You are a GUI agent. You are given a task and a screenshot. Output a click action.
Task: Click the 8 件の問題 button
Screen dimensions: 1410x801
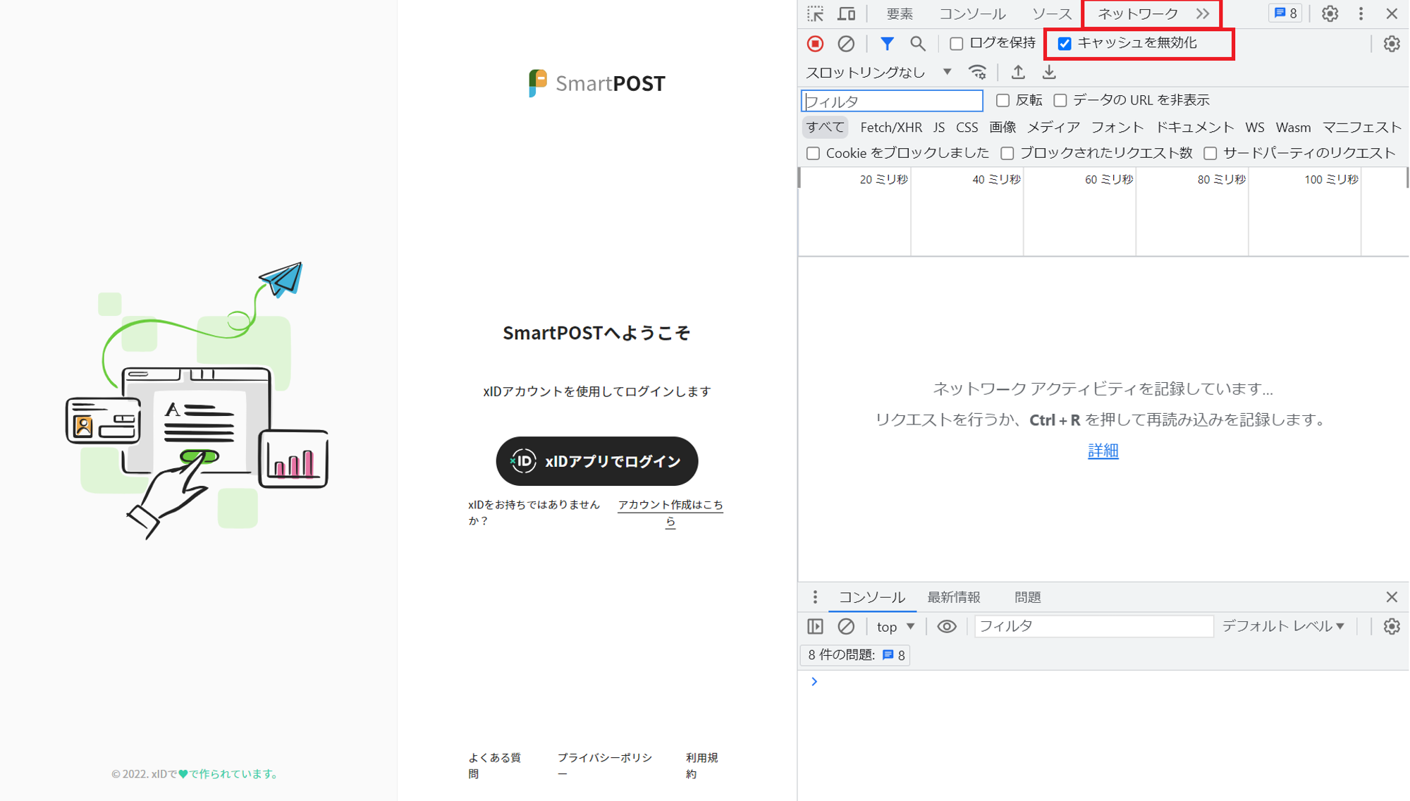pyautogui.click(x=855, y=655)
